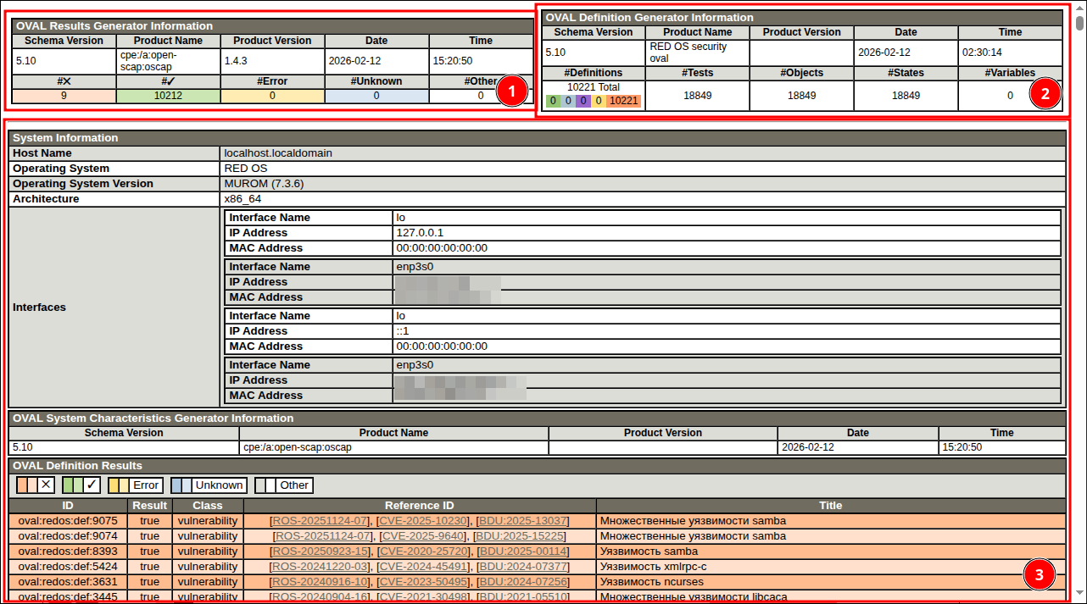Click the X fail icon in legend
The width and height of the screenshot is (1087, 604).
[46, 485]
